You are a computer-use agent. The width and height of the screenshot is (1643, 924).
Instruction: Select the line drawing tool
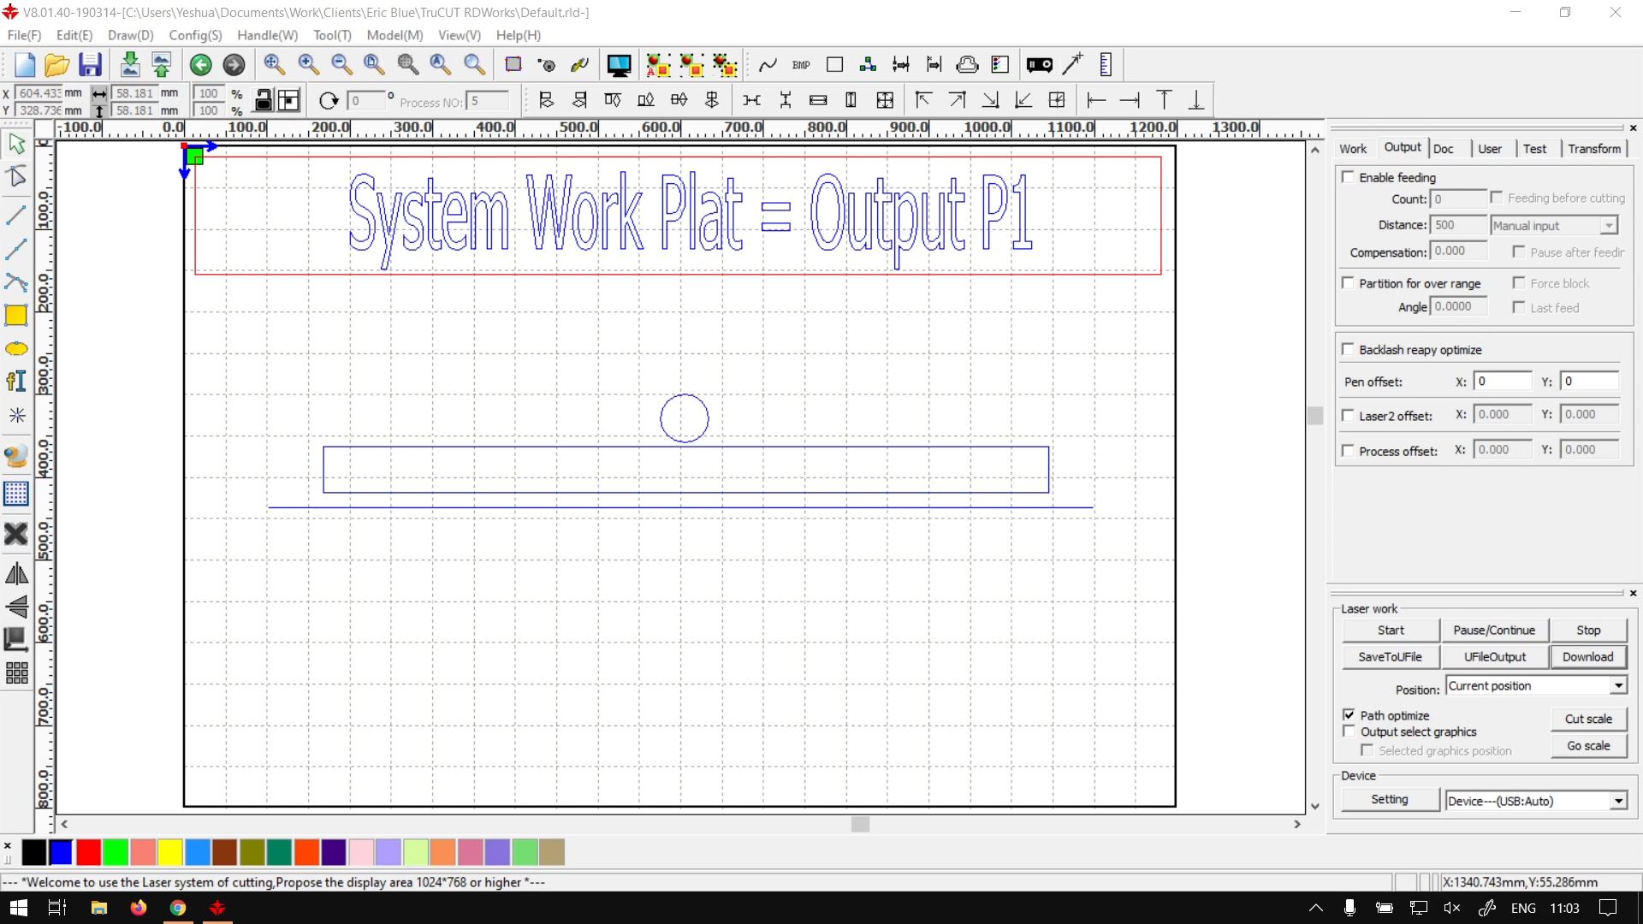click(16, 215)
